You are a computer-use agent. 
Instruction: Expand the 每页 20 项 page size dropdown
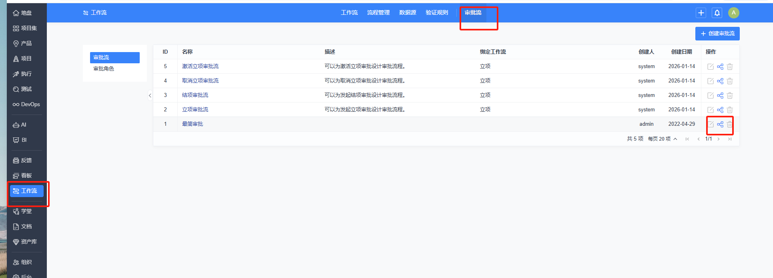pos(663,139)
